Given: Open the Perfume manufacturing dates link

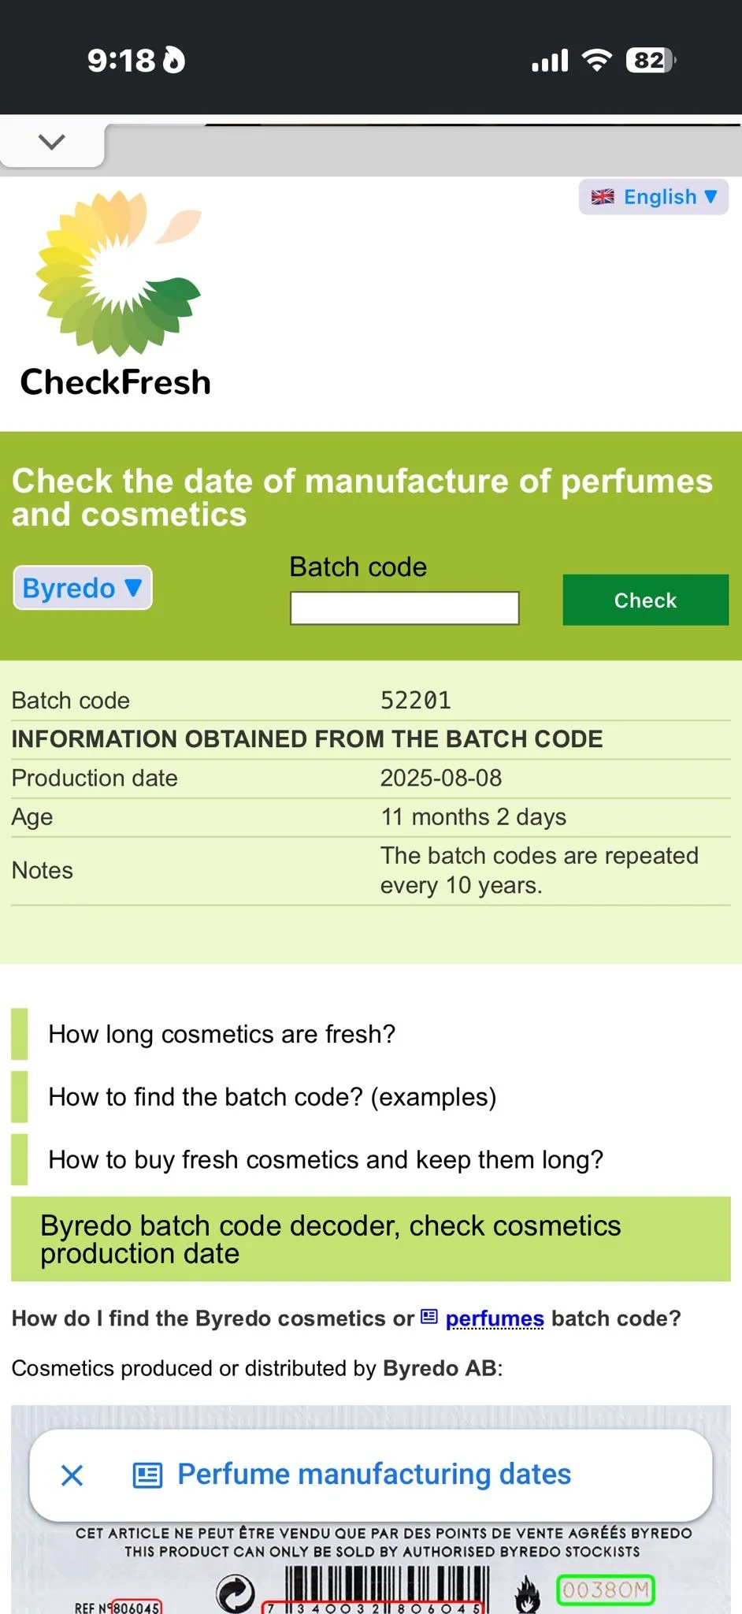Looking at the screenshot, I should (374, 1475).
